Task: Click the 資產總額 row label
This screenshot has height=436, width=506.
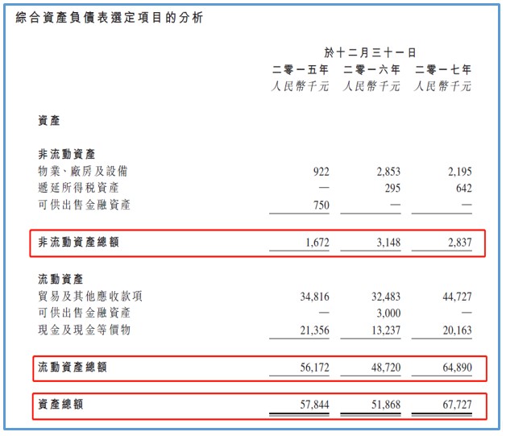Action: click(x=61, y=404)
